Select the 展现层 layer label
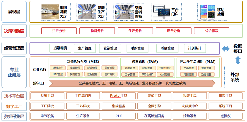 click(x=14, y=12)
